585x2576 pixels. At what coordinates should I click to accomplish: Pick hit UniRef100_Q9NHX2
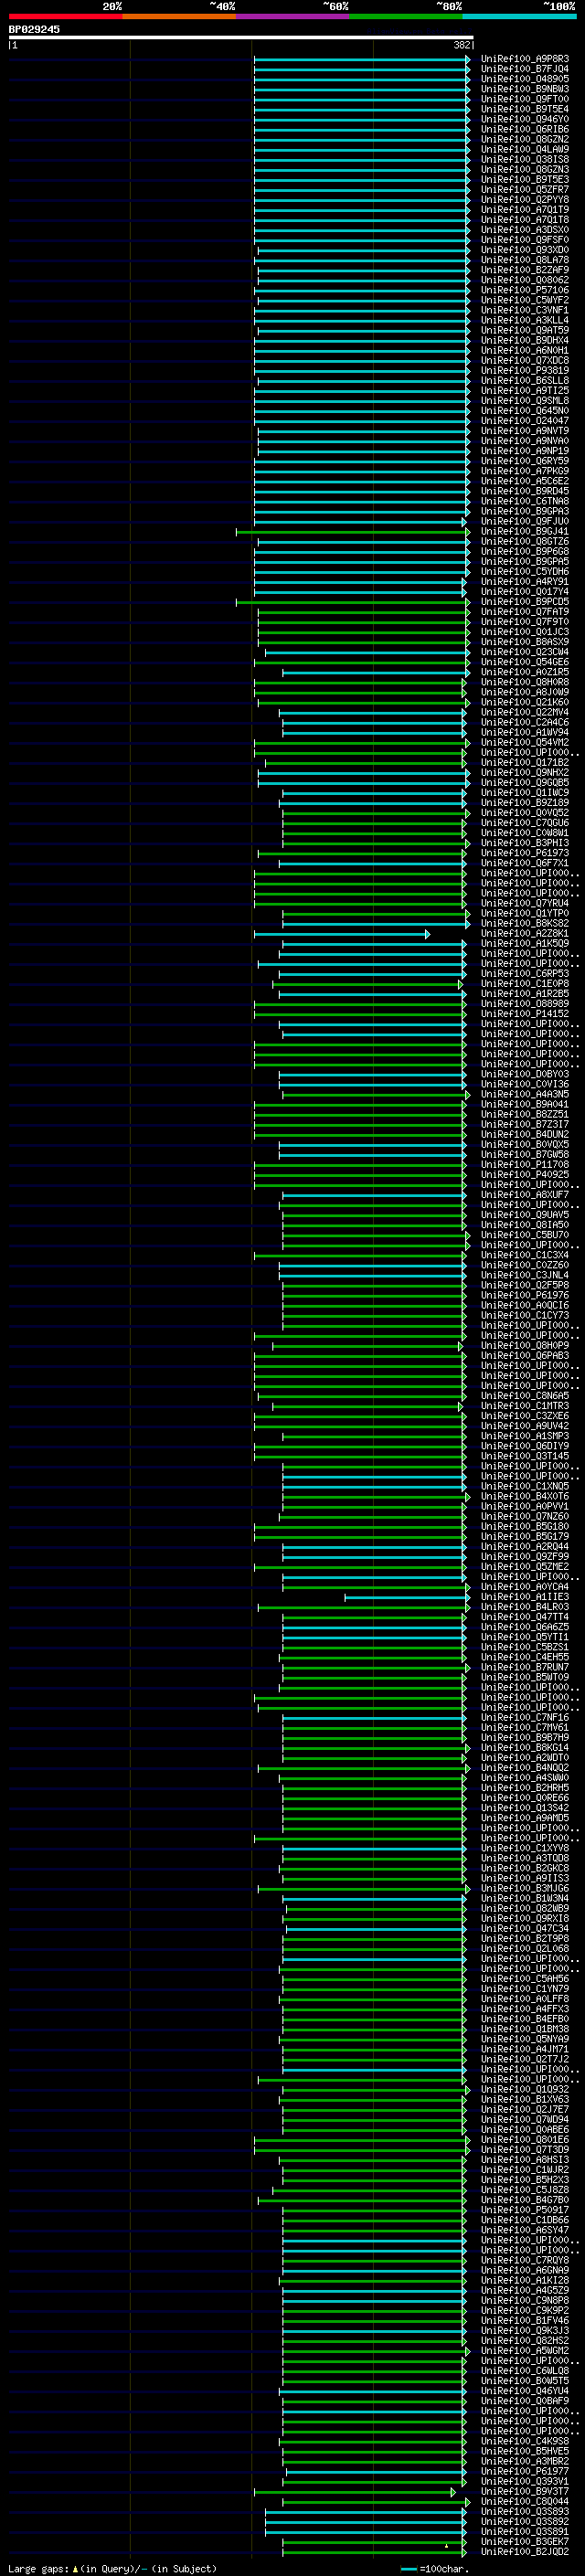point(525,773)
